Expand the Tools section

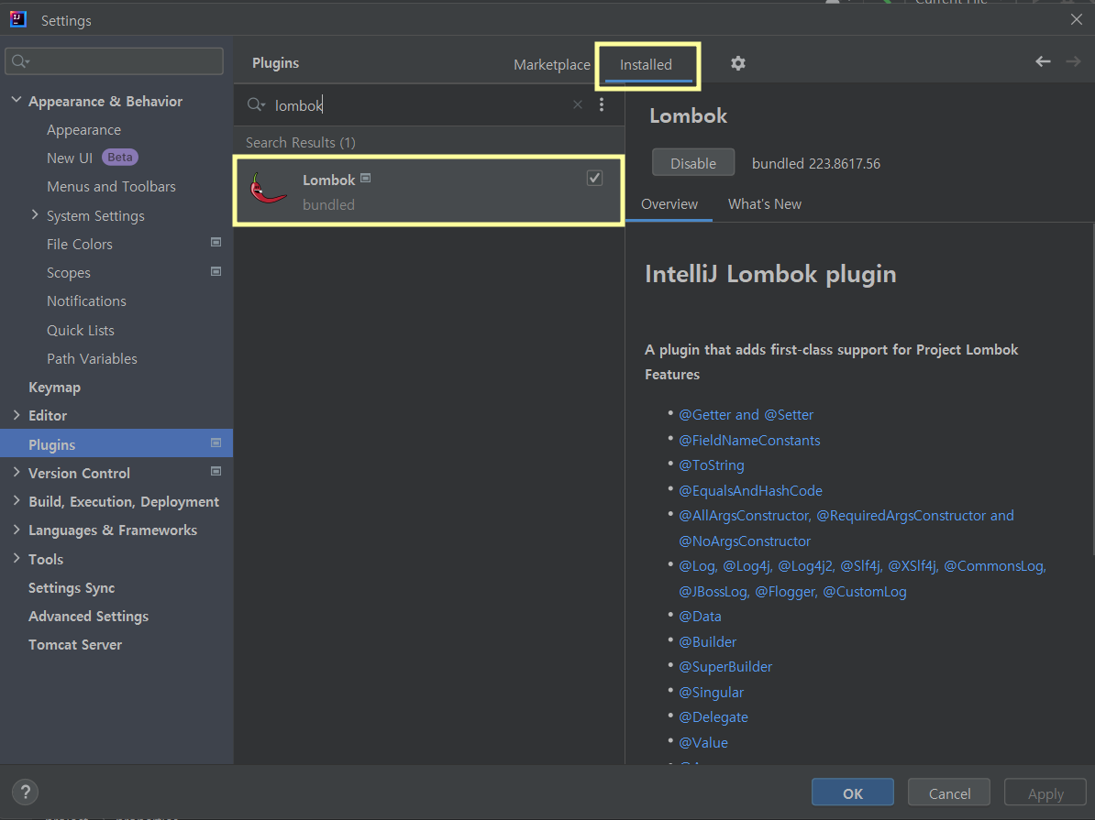17,558
